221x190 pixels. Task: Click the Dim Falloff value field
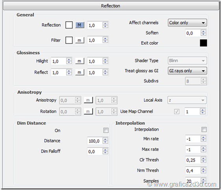point(95,152)
